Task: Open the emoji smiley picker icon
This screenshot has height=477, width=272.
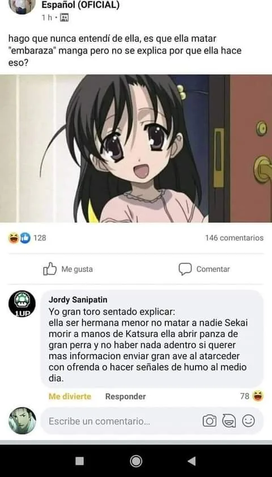Action: pos(248,421)
